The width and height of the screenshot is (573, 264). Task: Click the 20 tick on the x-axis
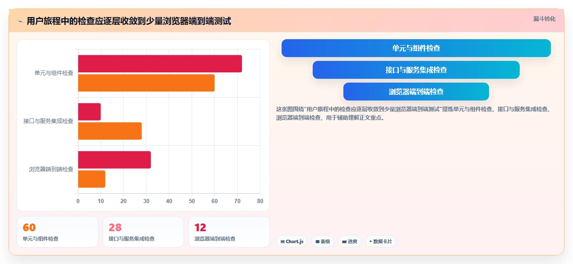click(124, 201)
